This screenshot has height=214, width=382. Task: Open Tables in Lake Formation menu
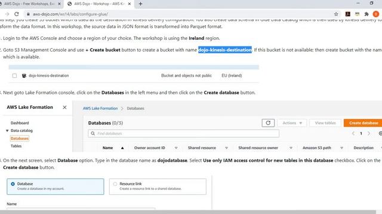[x=16, y=146]
